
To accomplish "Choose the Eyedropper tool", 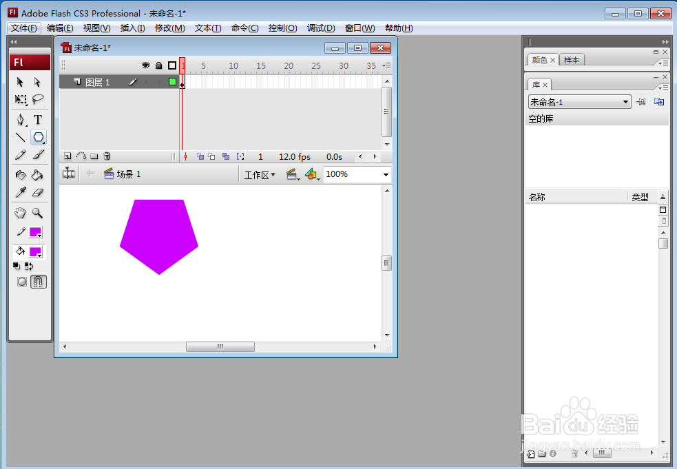I will tap(20, 192).
